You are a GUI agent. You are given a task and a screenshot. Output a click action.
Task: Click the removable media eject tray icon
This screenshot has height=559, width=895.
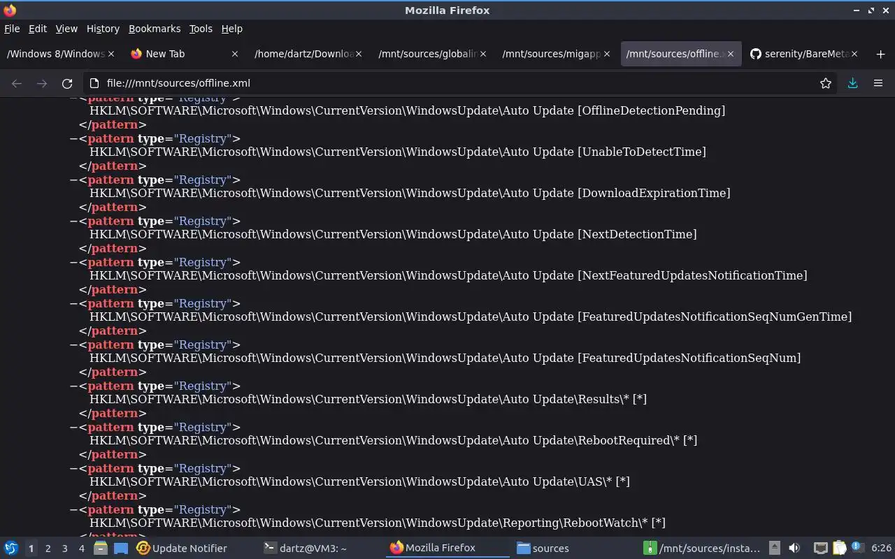(775, 549)
